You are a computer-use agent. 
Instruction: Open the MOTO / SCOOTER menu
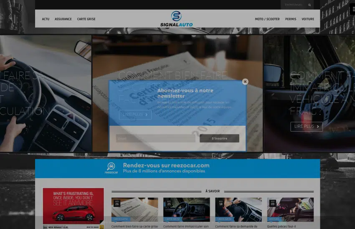[x=267, y=19]
